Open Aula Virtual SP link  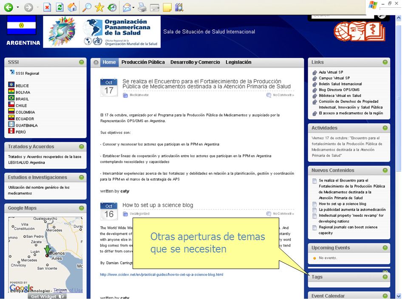click(x=331, y=72)
